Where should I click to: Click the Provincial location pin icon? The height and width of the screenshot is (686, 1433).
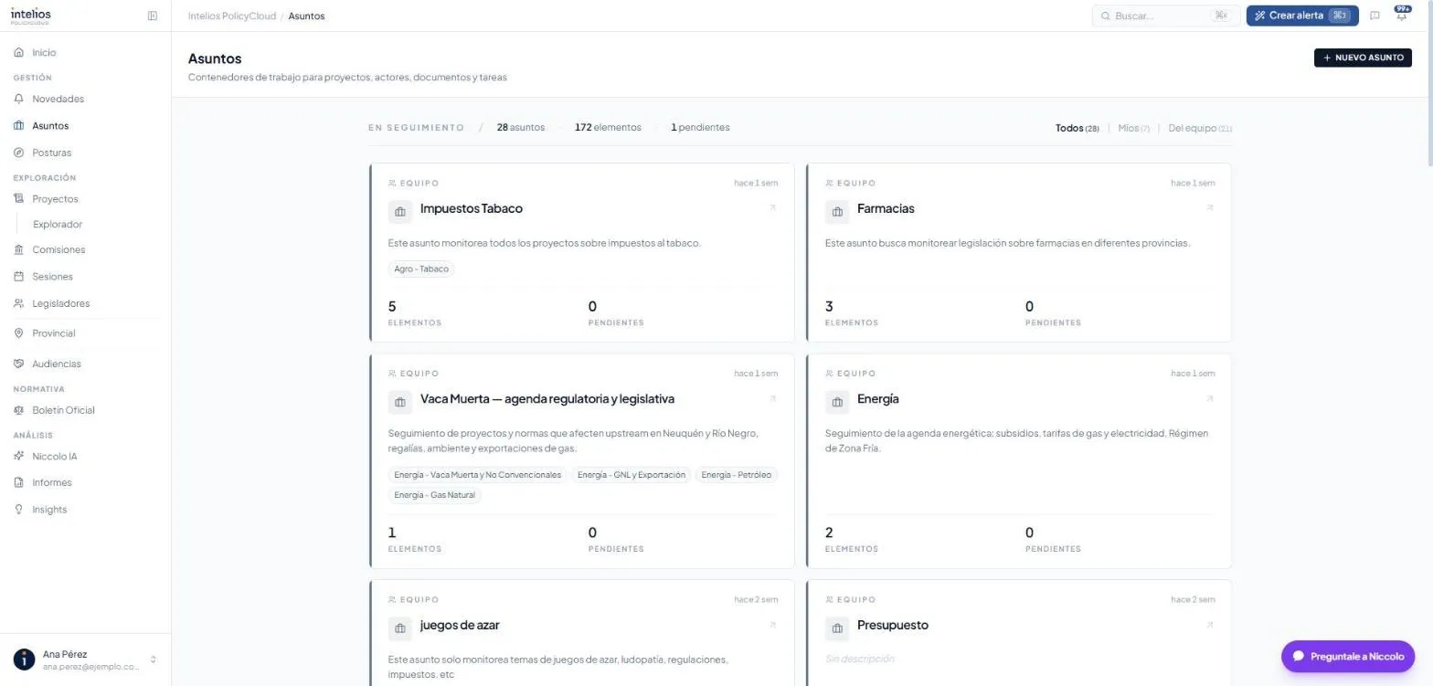pyautogui.click(x=19, y=333)
